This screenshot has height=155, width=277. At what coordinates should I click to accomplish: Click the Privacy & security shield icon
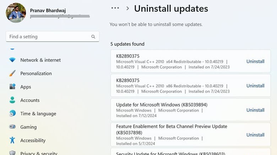(x=12, y=153)
